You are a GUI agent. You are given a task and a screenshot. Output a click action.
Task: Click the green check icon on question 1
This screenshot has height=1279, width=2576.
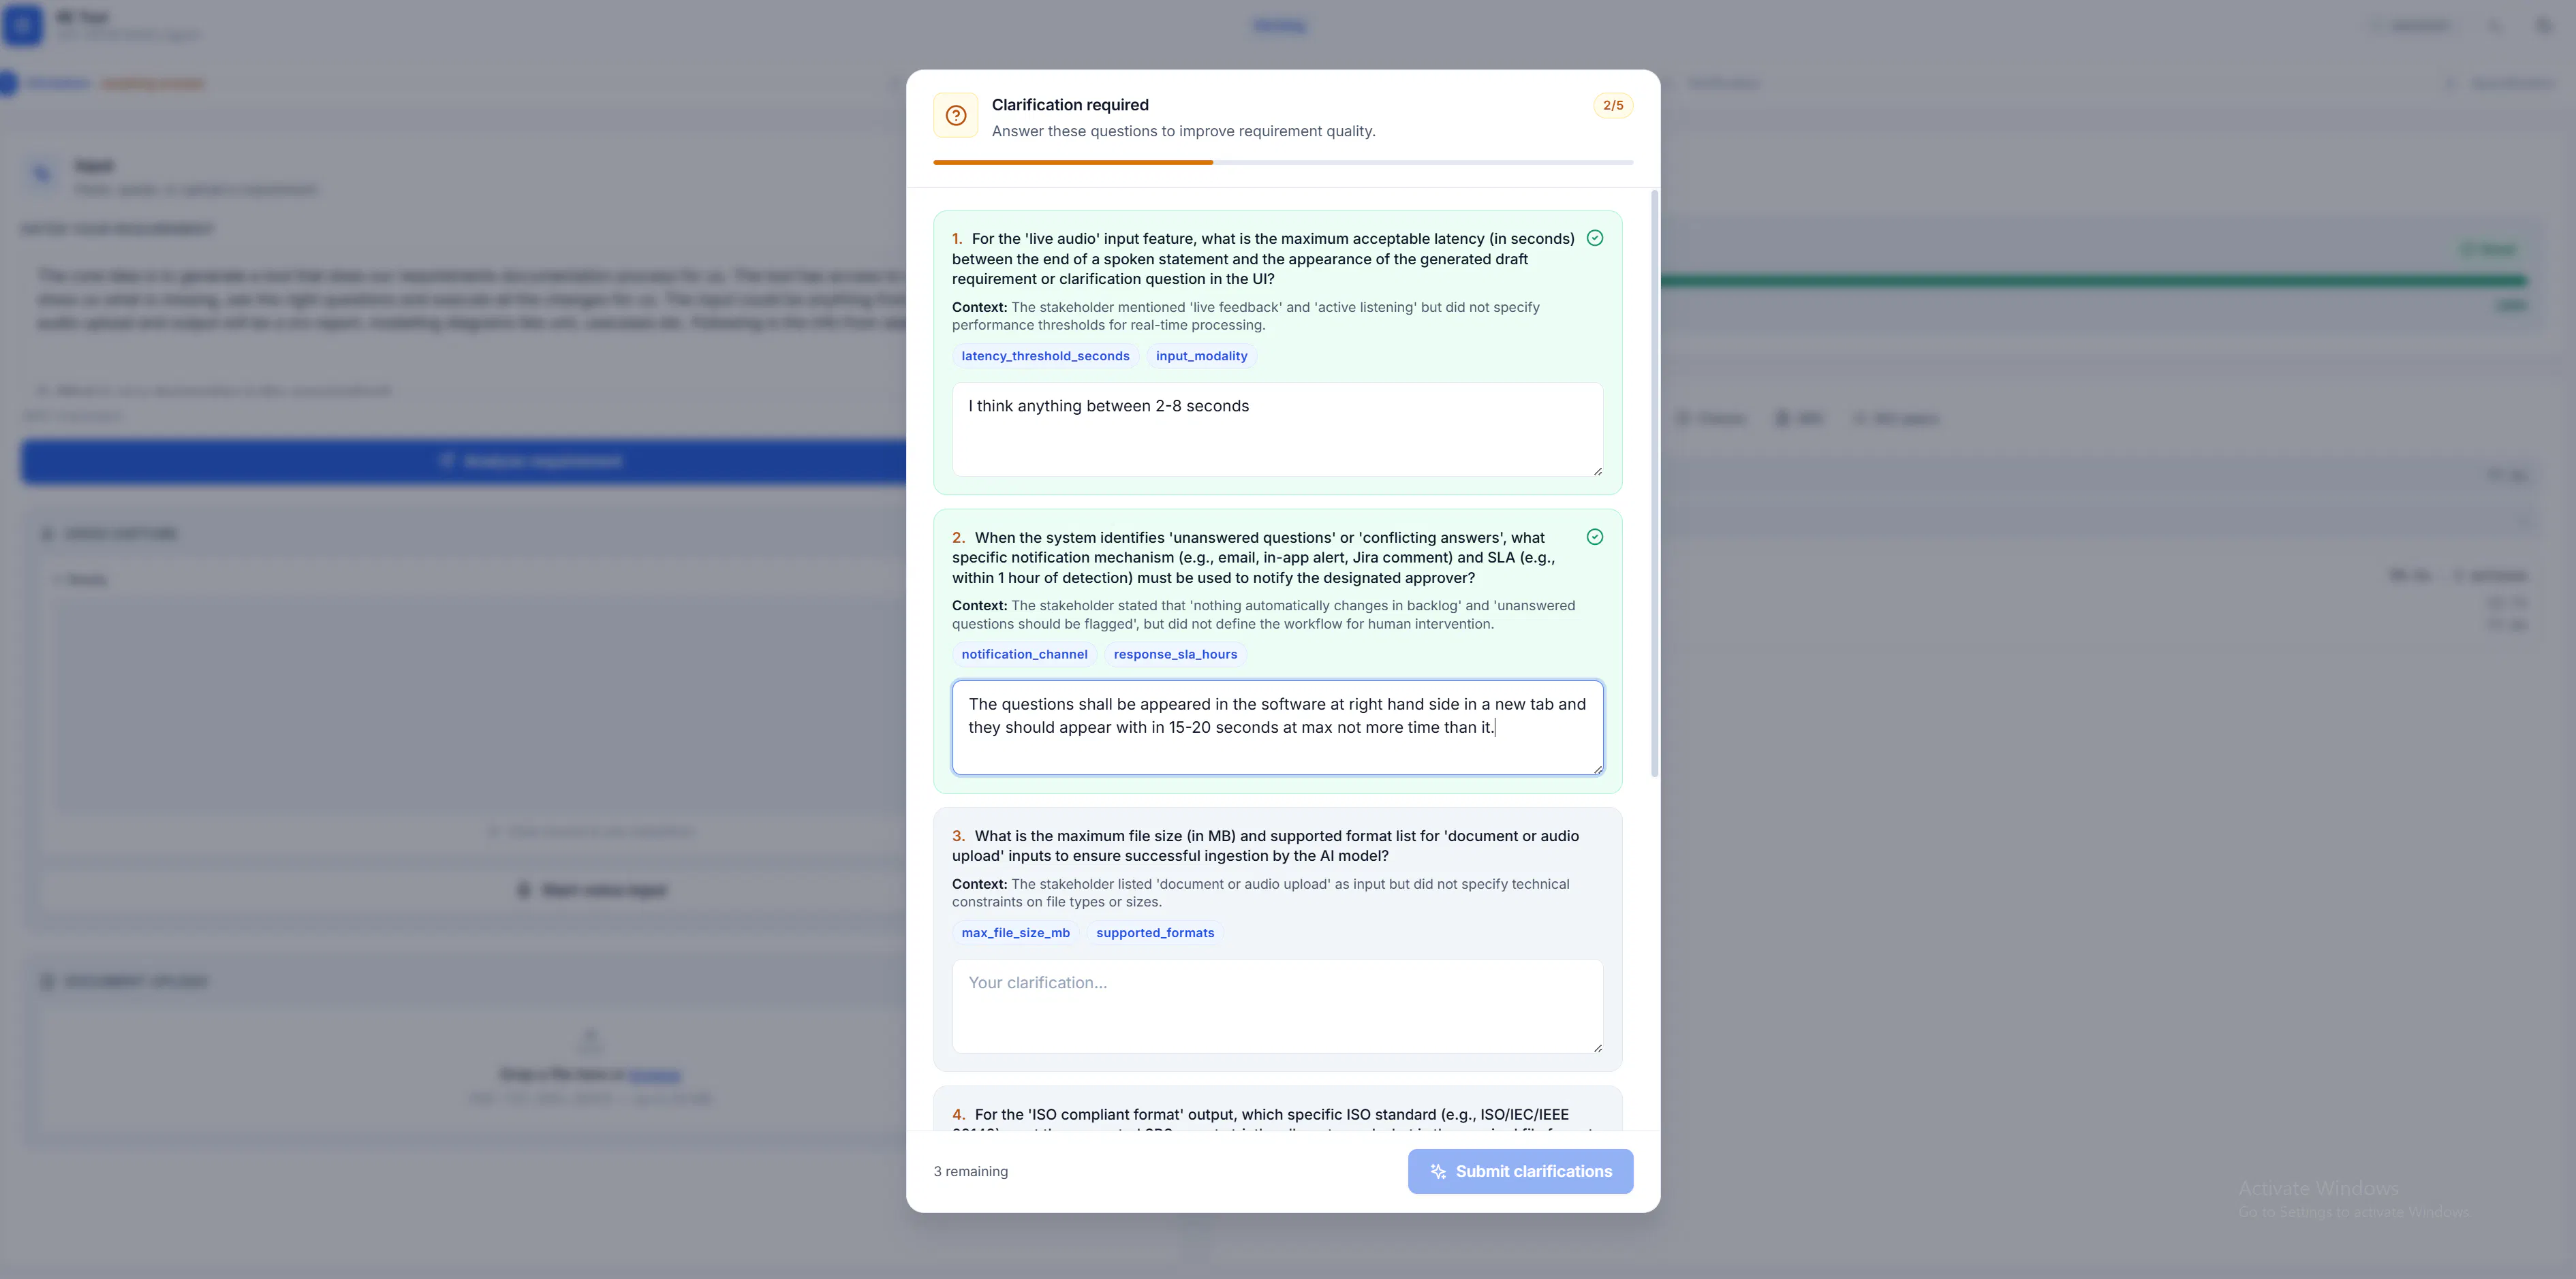tap(1595, 238)
